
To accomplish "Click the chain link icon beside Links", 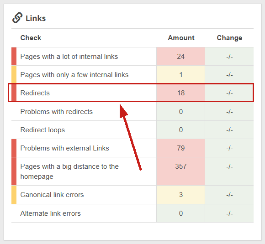I will tap(17, 18).
